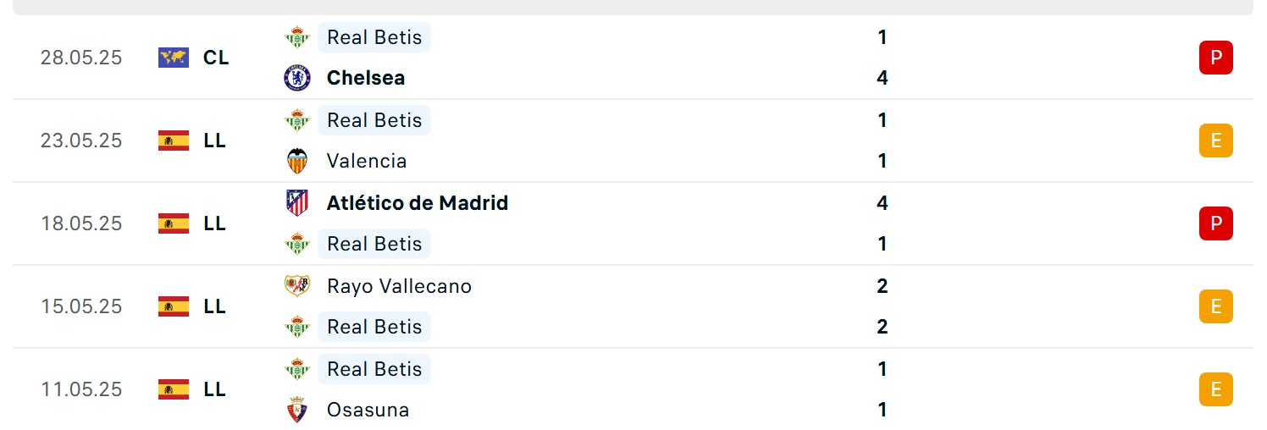Screen dimensions: 1267x430
Task: Open Atlético de Madrid team link
Action: 418,203
